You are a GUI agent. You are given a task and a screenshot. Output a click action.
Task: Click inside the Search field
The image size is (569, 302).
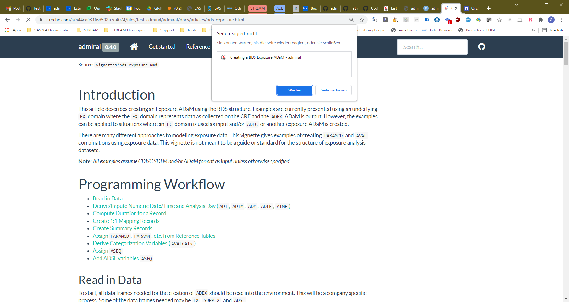click(432, 47)
